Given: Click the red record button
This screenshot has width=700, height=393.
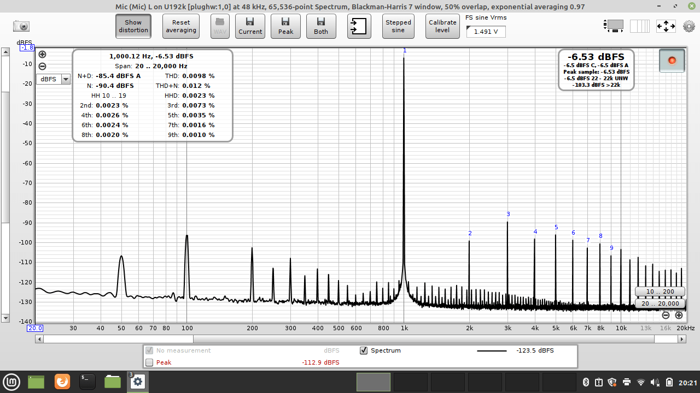Looking at the screenshot, I should (x=672, y=60).
